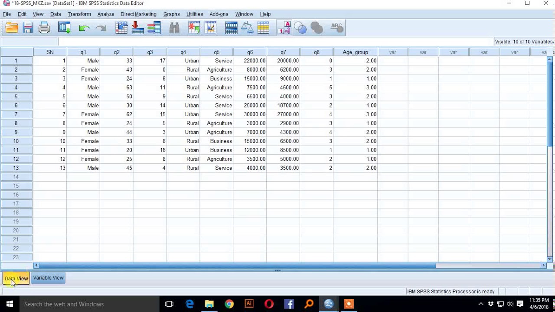
Task: Open the Graphs menu
Action: tap(172, 14)
